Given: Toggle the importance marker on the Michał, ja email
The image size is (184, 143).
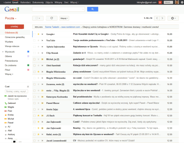Looking at the screenshot, I should tap(42, 59).
